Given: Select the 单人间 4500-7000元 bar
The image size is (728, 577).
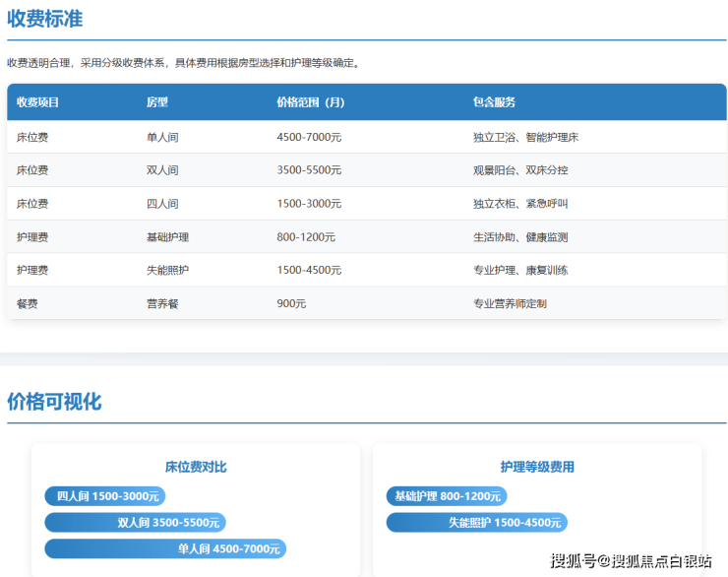Looking at the screenshot, I should click(165, 548).
